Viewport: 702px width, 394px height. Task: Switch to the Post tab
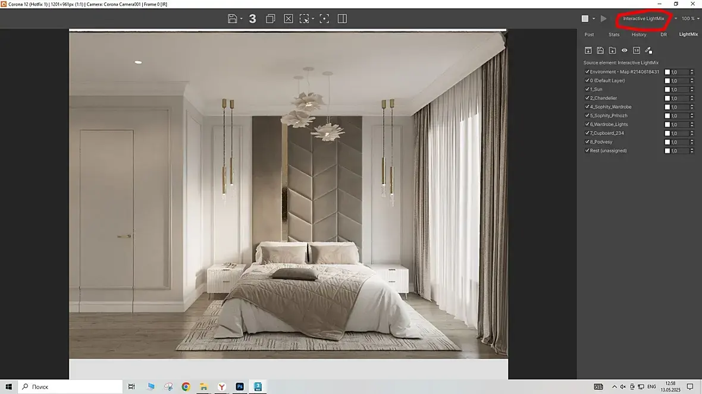pyautogui.click(x=589, y=34)
